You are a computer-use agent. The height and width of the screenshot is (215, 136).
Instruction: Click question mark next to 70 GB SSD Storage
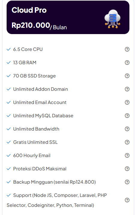(127, 76)
